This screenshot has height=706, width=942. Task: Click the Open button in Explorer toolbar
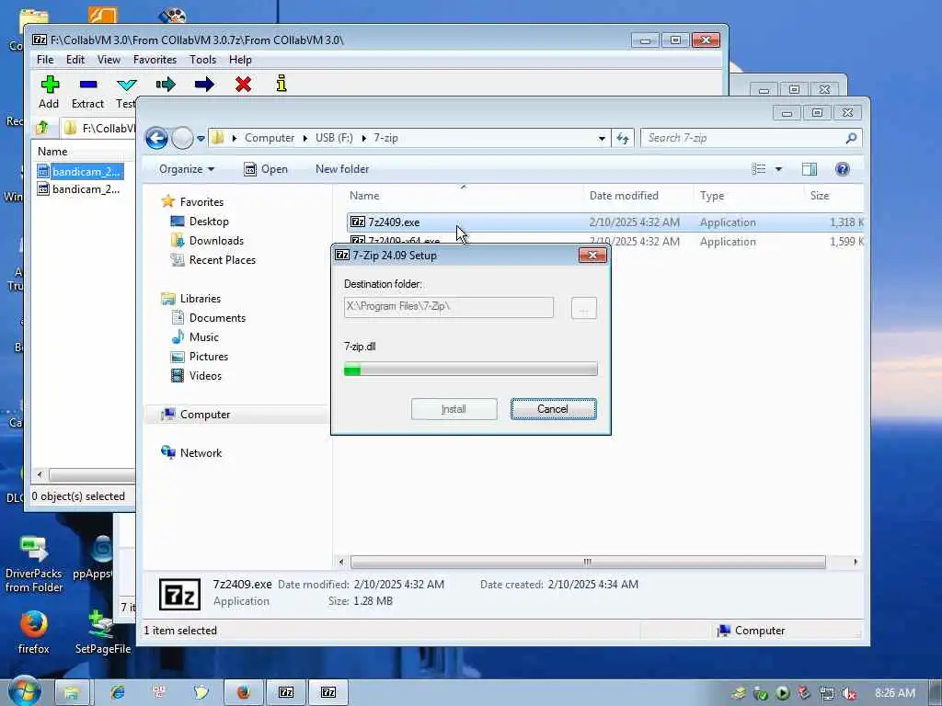[266, 169]
